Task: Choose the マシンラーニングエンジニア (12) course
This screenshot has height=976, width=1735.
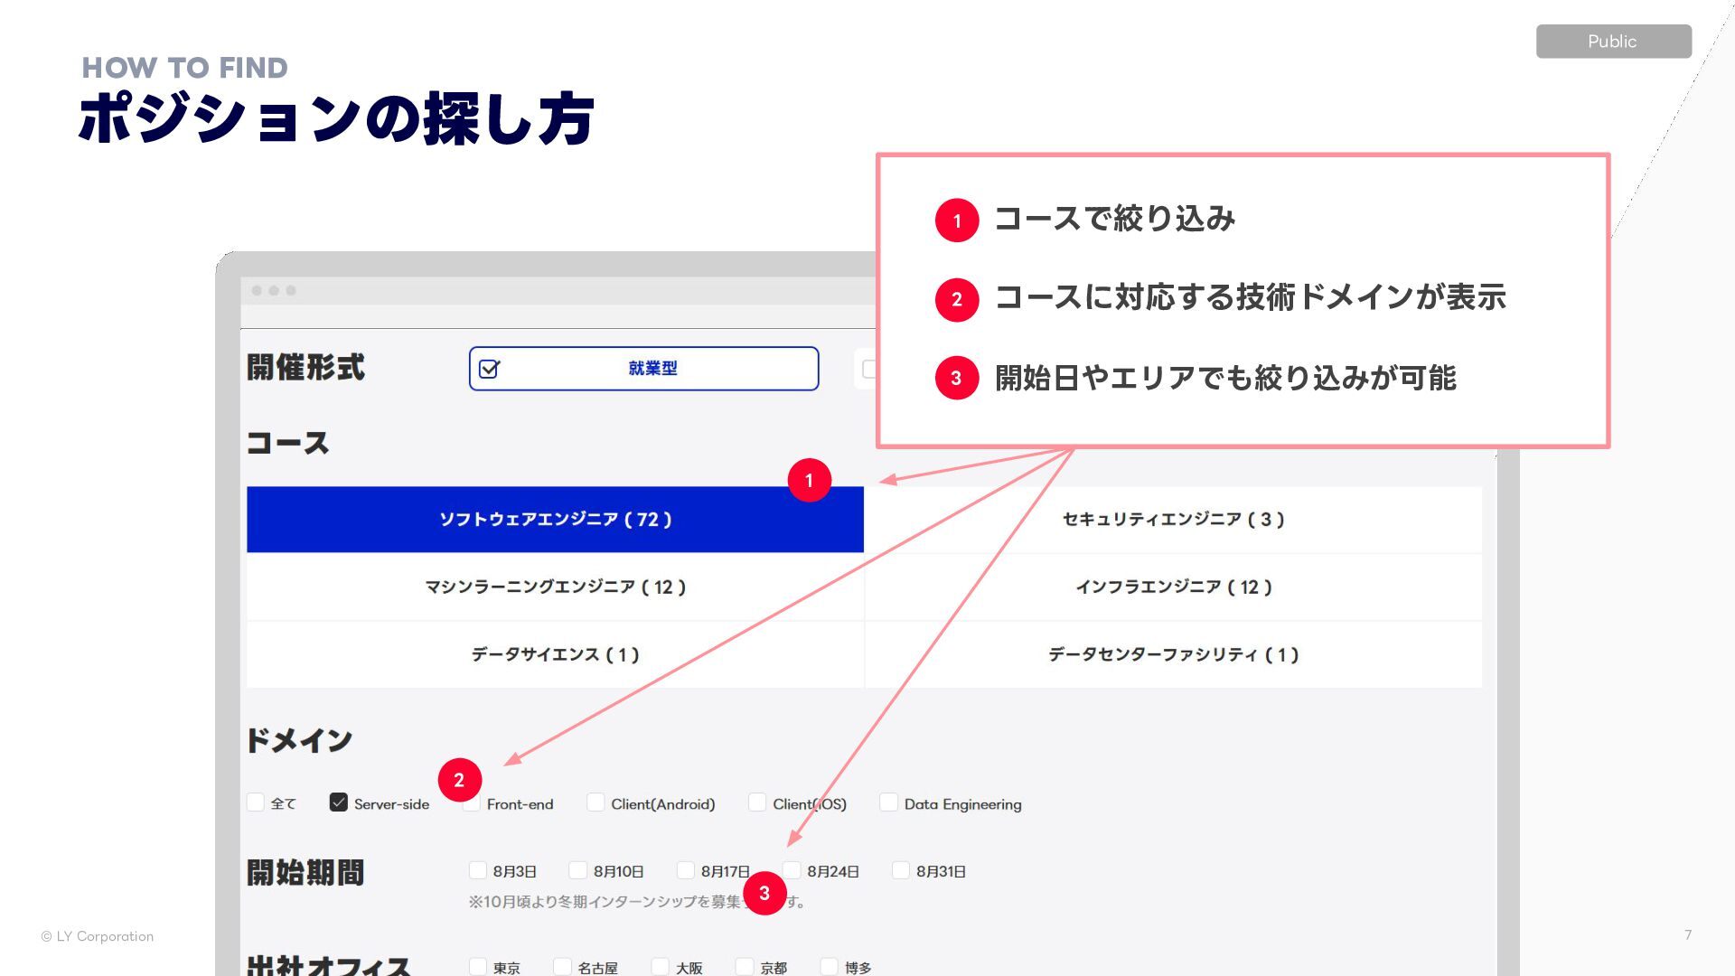Action: point(555,587)
